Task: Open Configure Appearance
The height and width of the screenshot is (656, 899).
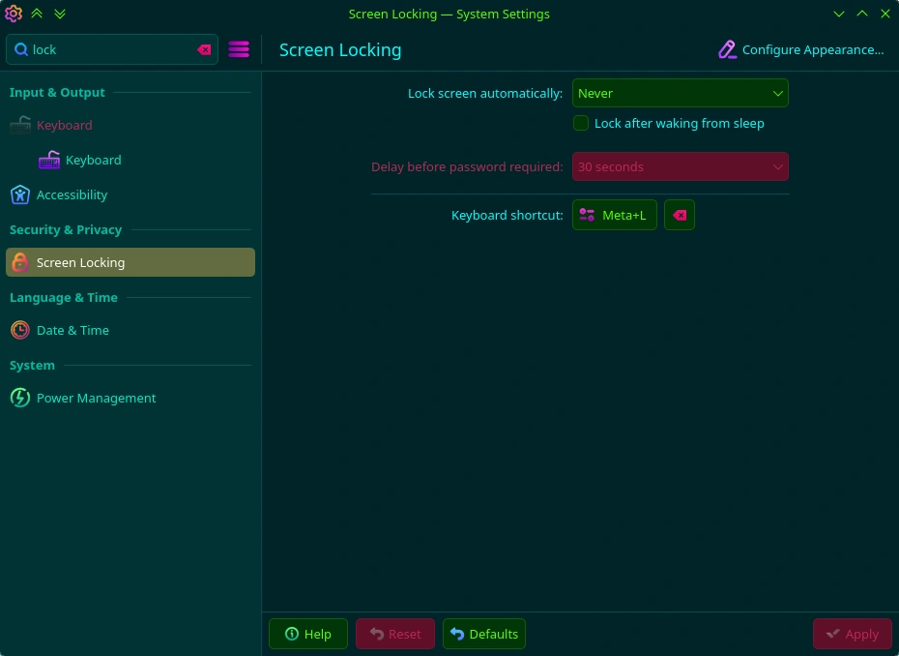Action: click(x=801, y=50)
